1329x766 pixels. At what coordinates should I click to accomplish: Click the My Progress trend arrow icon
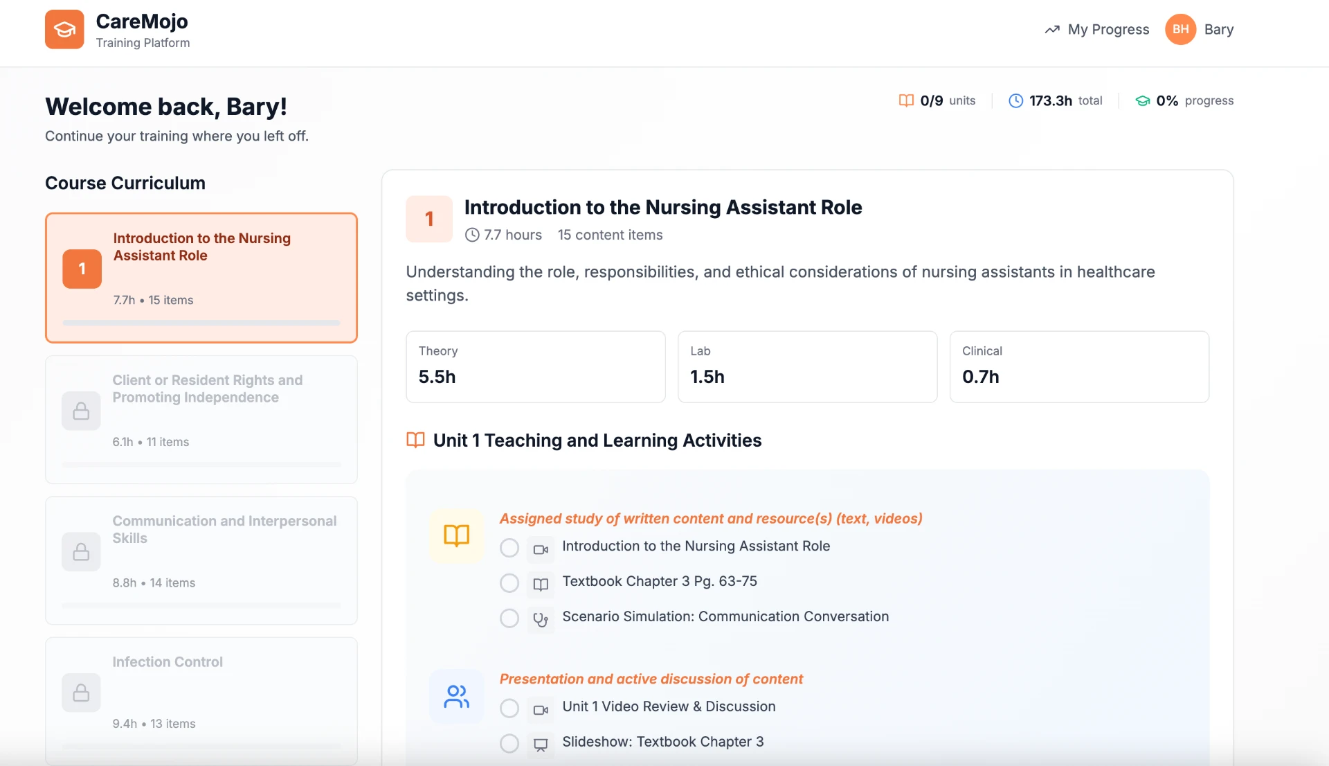click(1052, 30)
